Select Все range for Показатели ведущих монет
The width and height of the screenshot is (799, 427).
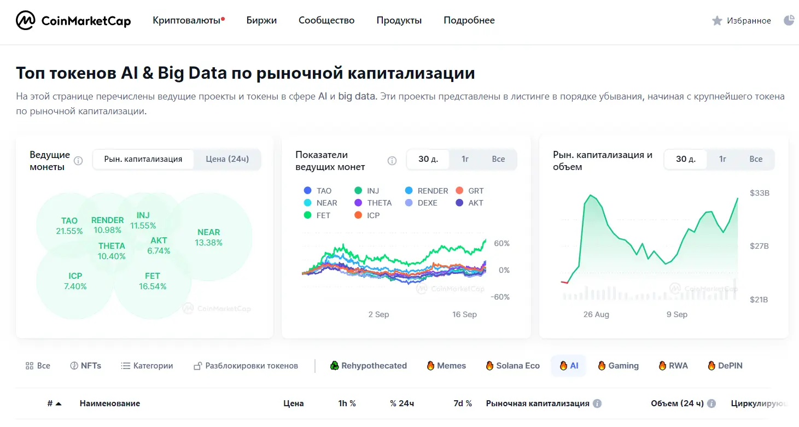tap(498, 159)
